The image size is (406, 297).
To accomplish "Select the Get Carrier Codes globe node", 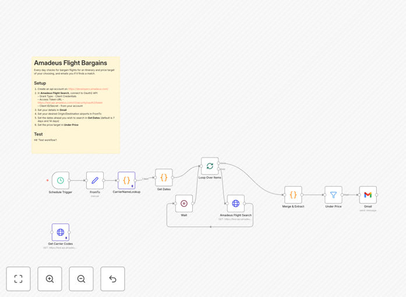I will [61, 232].
